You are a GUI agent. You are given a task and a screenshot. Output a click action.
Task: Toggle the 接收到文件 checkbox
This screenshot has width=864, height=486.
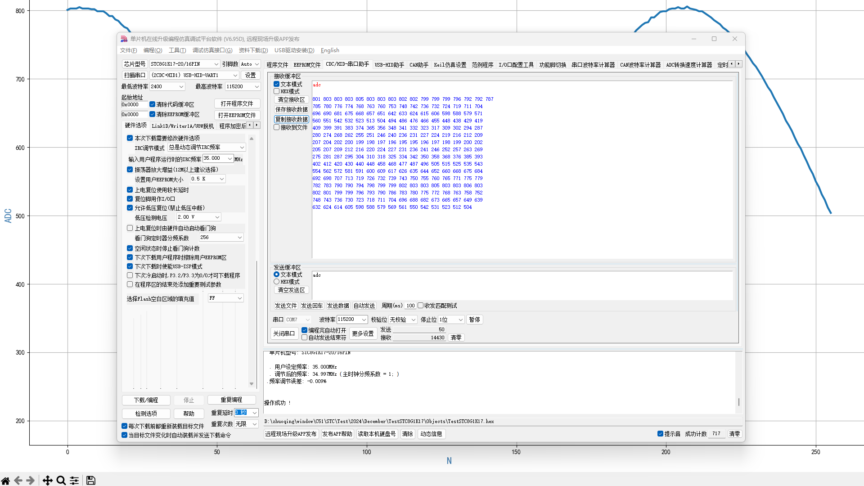coord(277,127)
